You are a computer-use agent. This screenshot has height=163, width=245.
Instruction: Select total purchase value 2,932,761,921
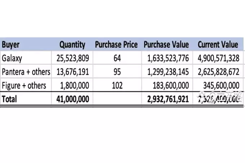coord(168,99)
